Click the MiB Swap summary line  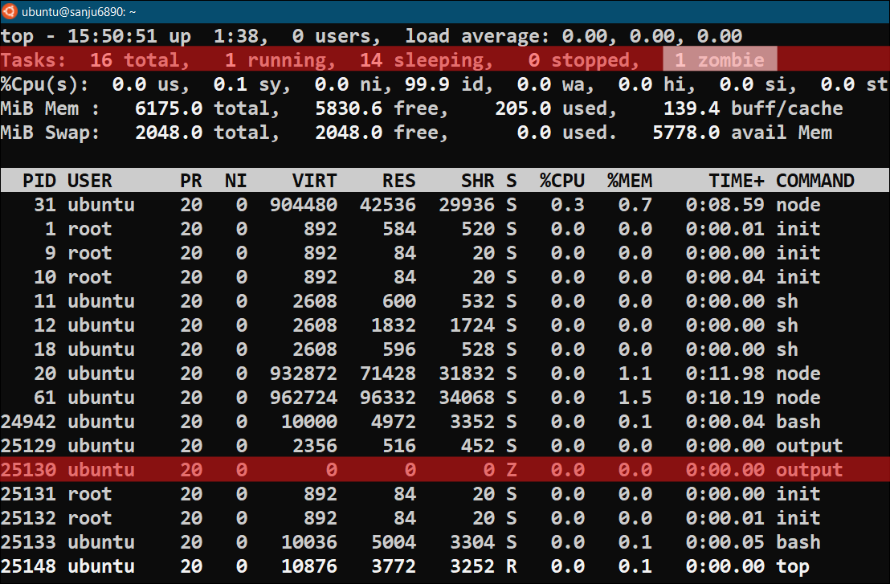click(x=321, y=132)
